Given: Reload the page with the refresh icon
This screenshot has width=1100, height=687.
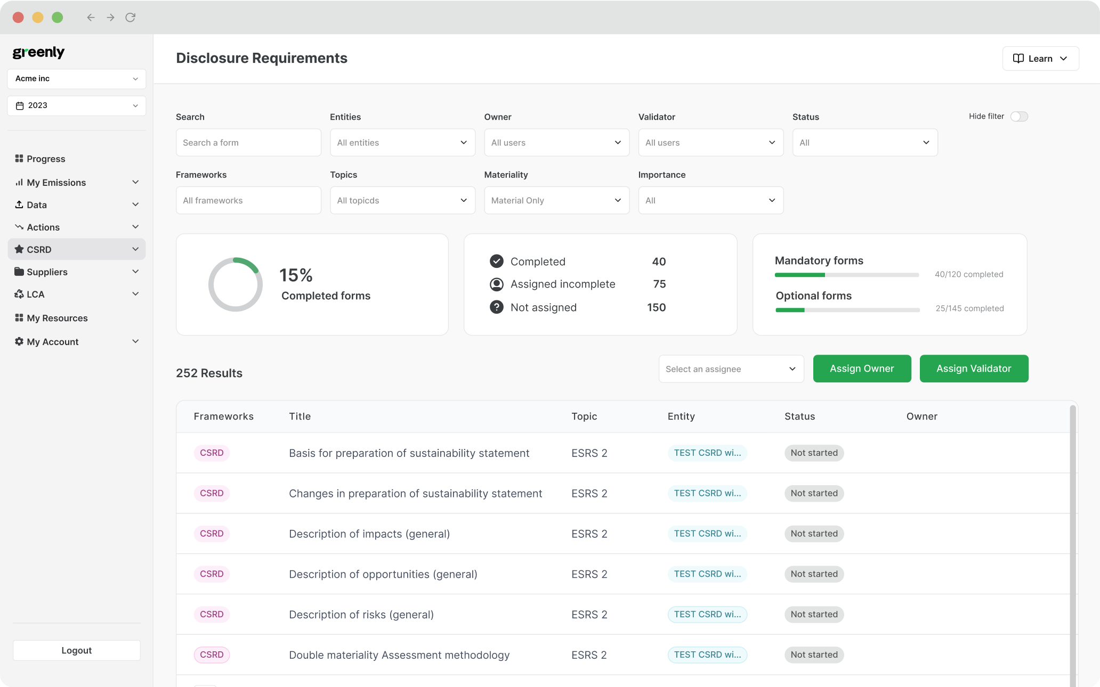Looking at the screenshot, I should pyautogui.click(x=130, y=18).
